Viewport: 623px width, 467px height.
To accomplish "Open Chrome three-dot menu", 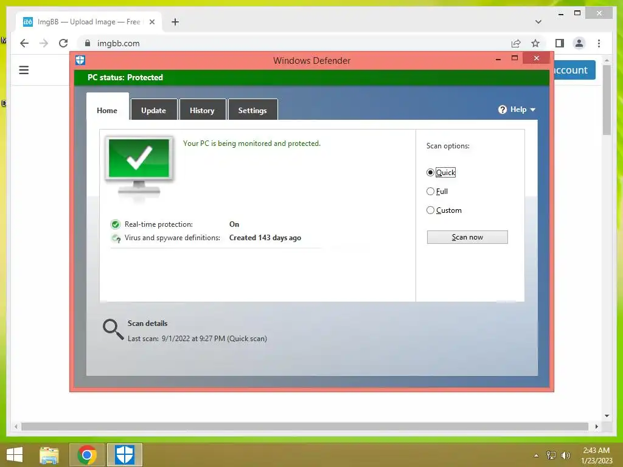I will click(599, 43).
